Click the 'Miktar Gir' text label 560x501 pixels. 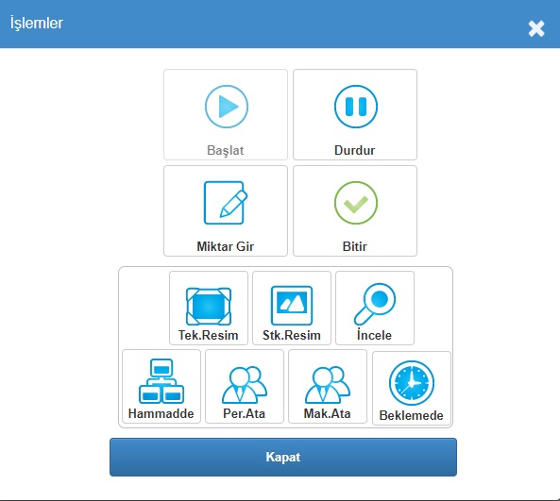(x=226, y=246)
